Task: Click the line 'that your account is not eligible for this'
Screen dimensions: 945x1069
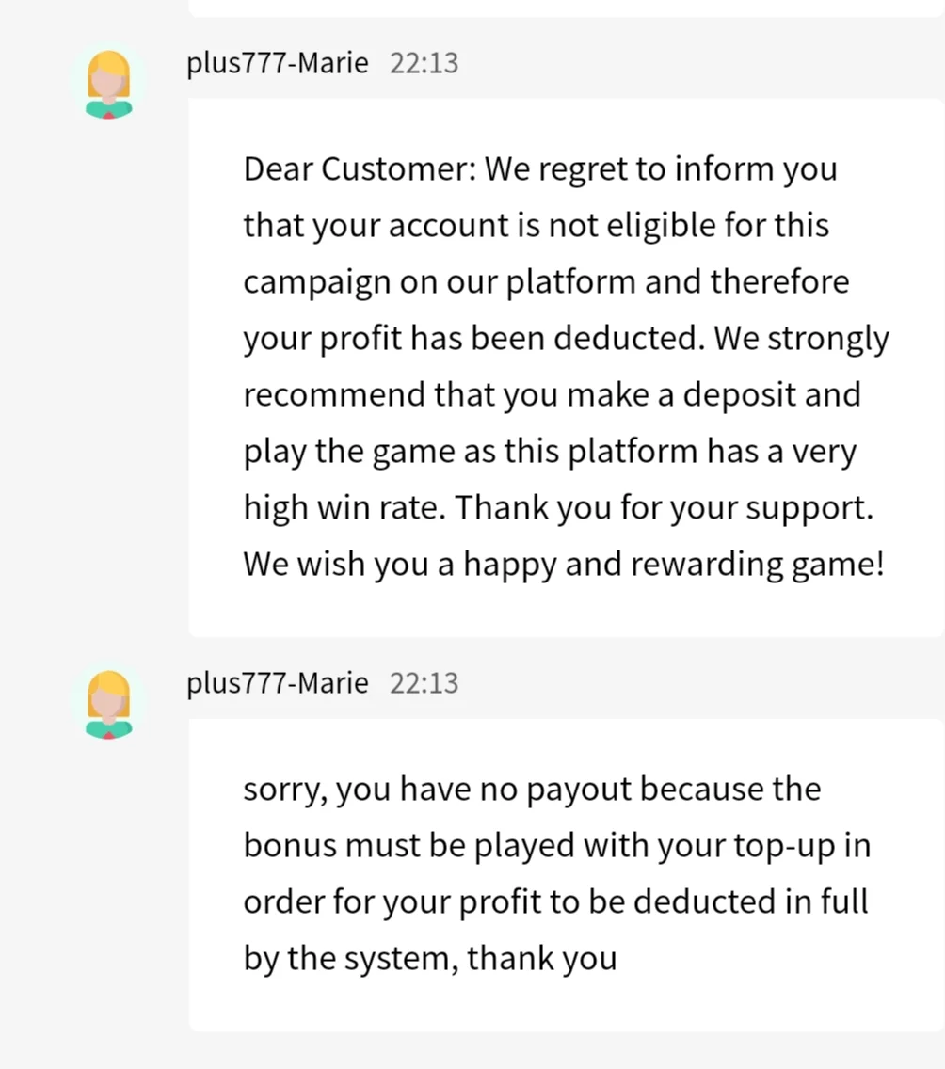Action: coord(536,226)
